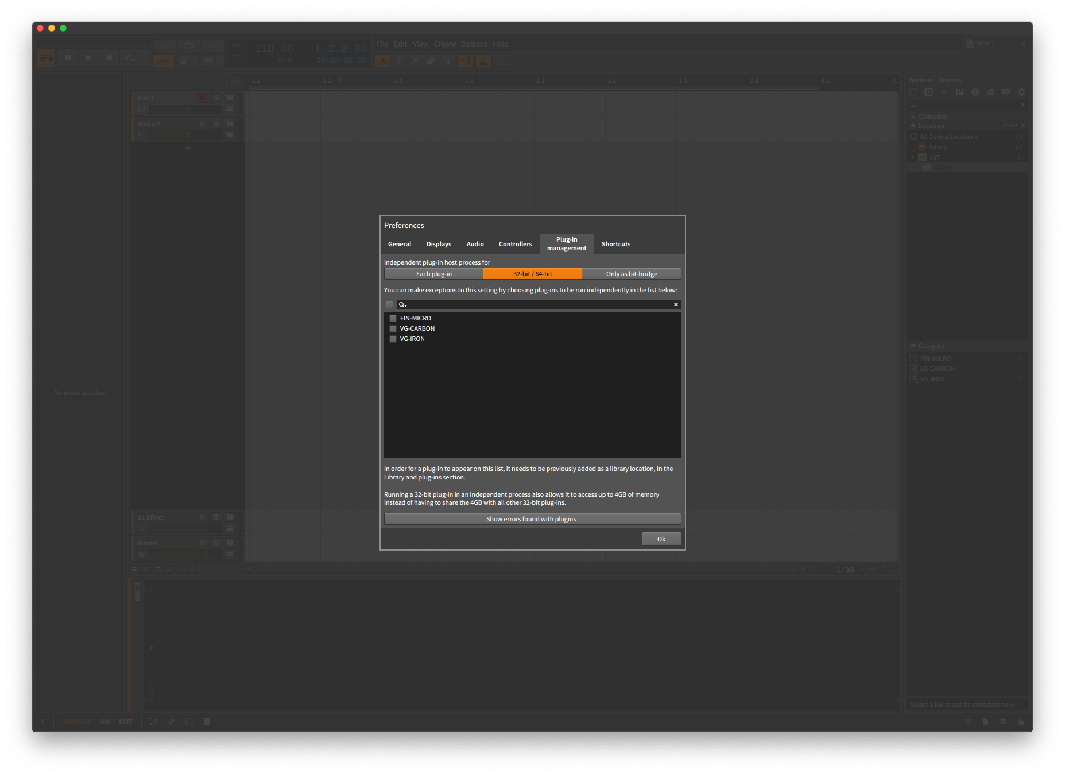Open the groove settings dropdown arrow

(220, 60)
